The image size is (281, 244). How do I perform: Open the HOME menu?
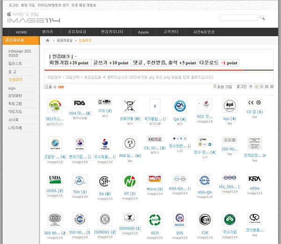click(x=22, y=32)
